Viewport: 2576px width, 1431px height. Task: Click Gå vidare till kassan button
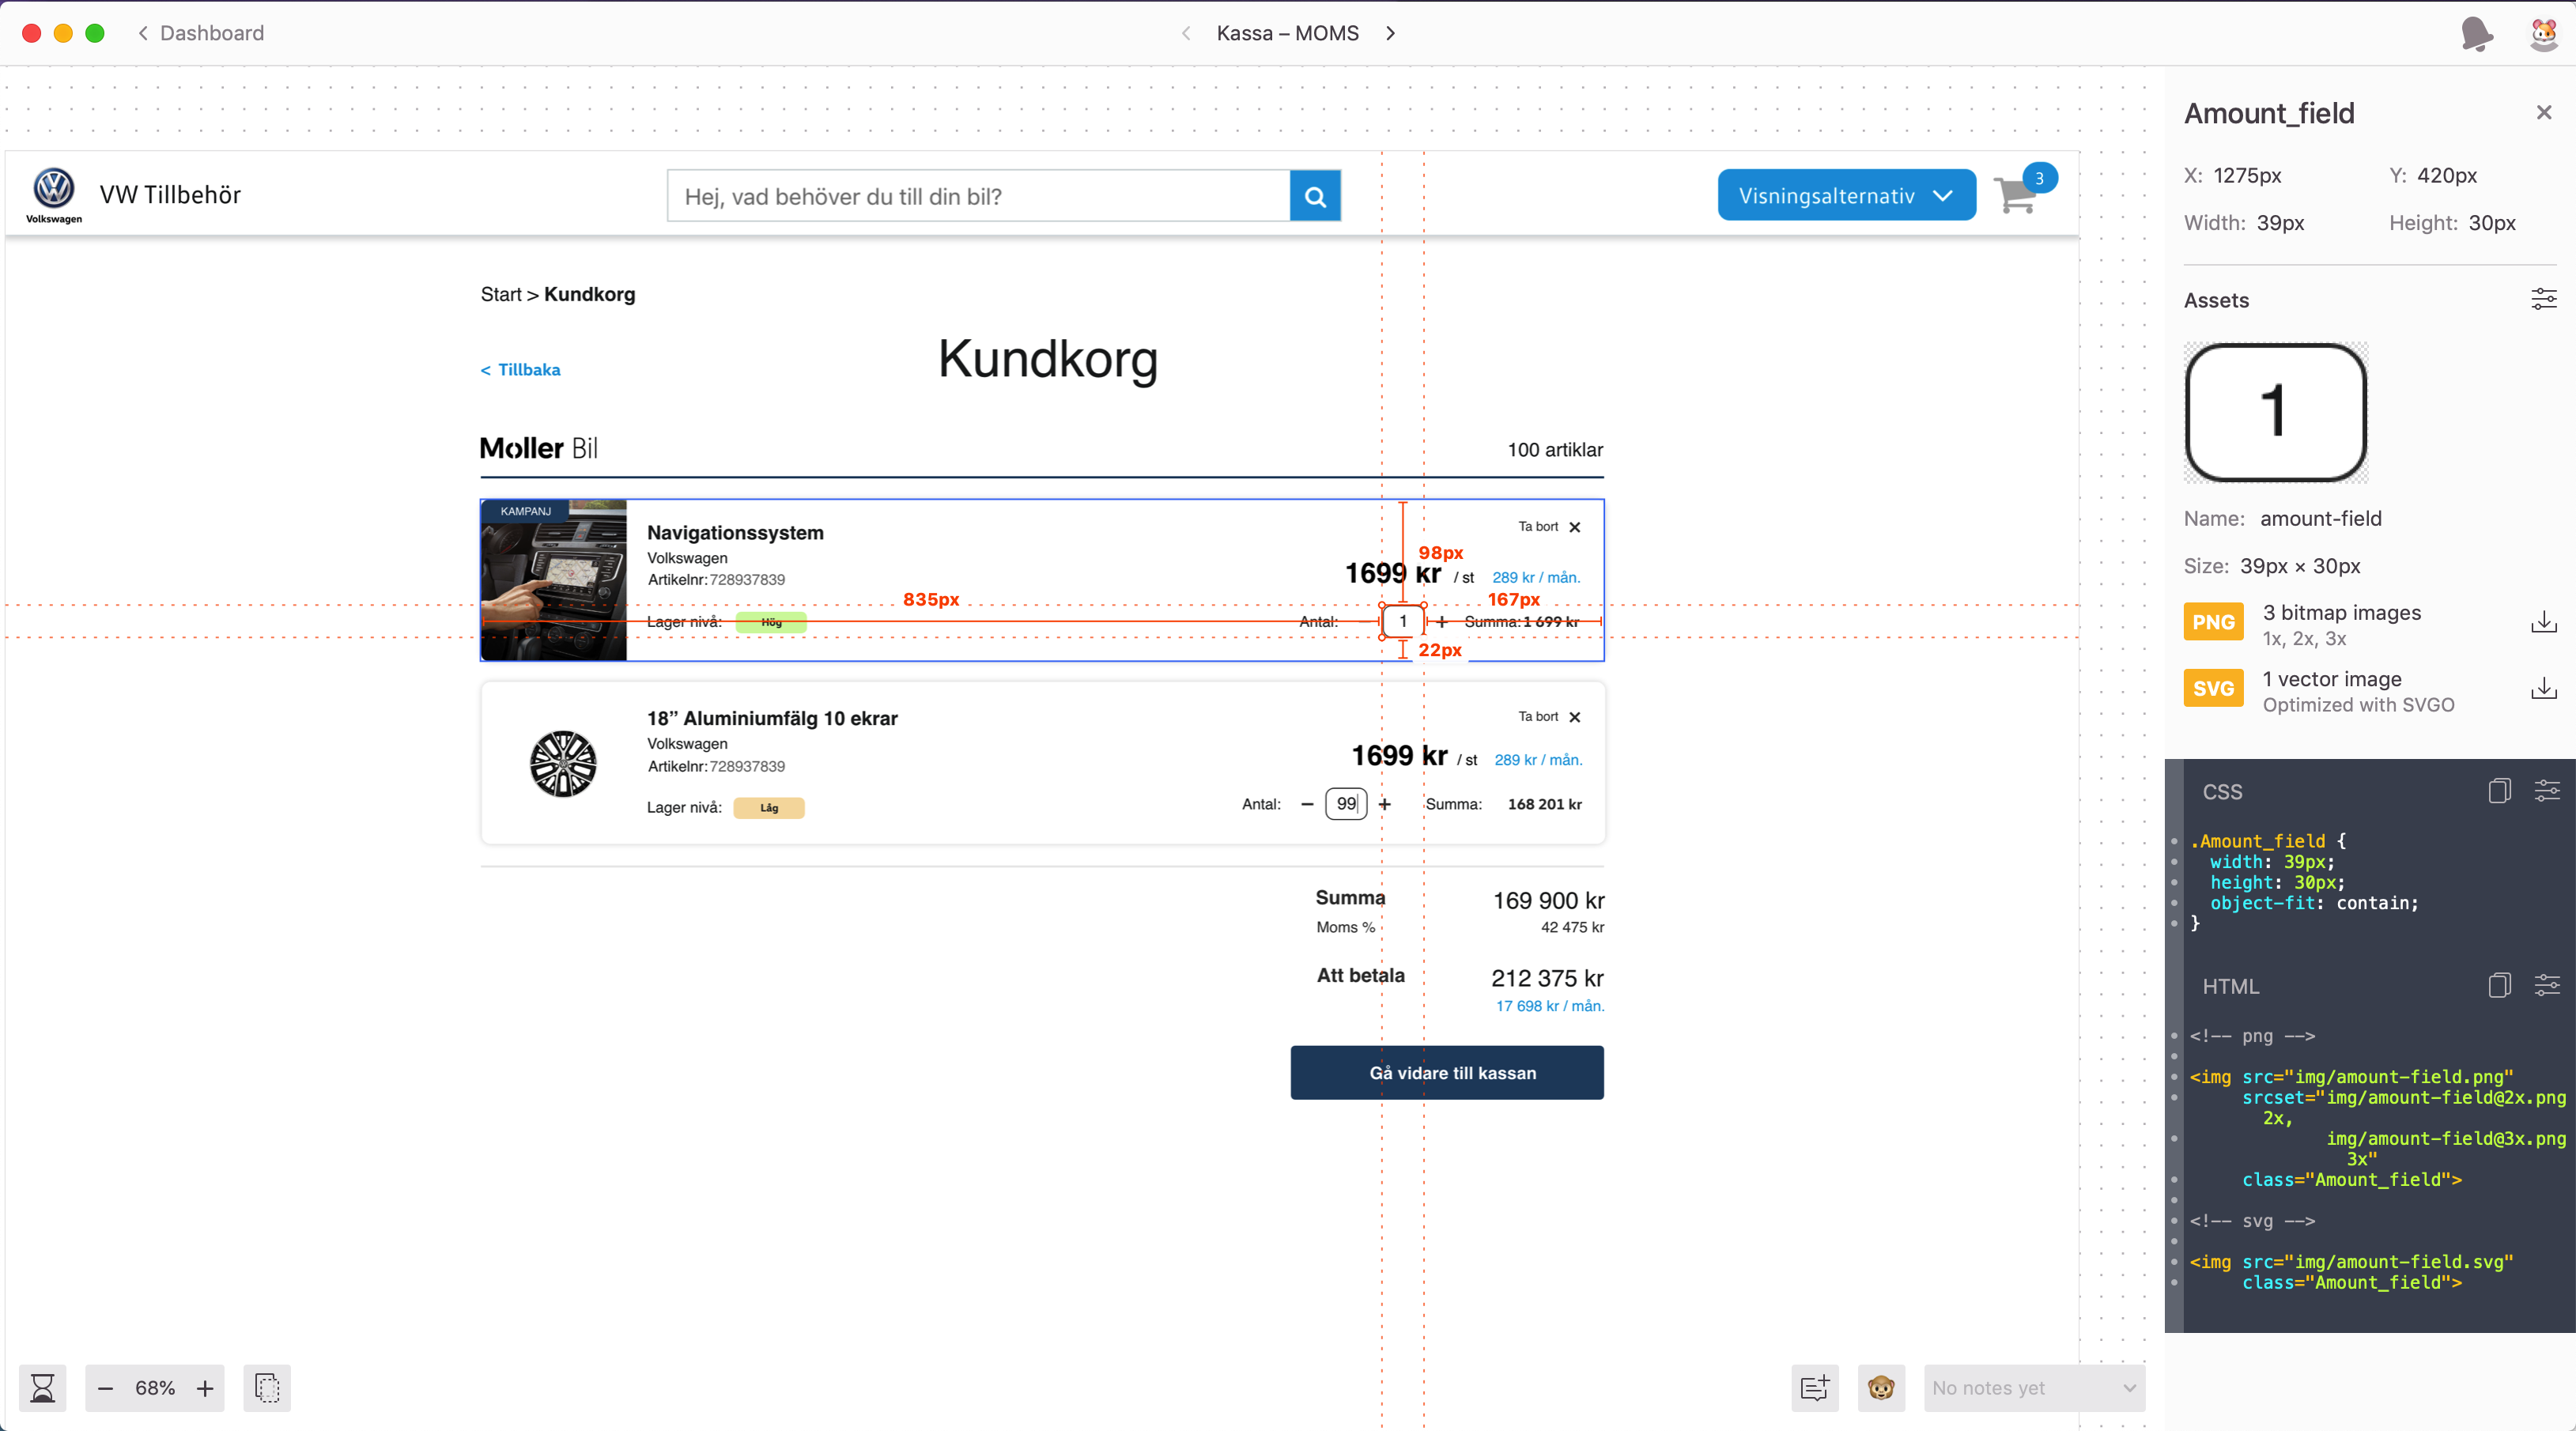[1447, 1073]
